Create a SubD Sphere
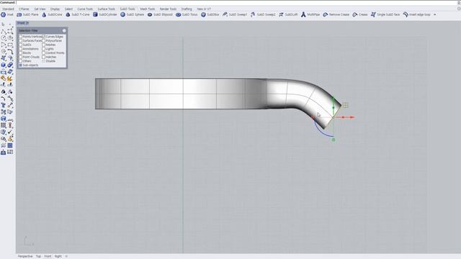This screenshot has width=461, height=259. pyautogui.click(x=132, y=14)
